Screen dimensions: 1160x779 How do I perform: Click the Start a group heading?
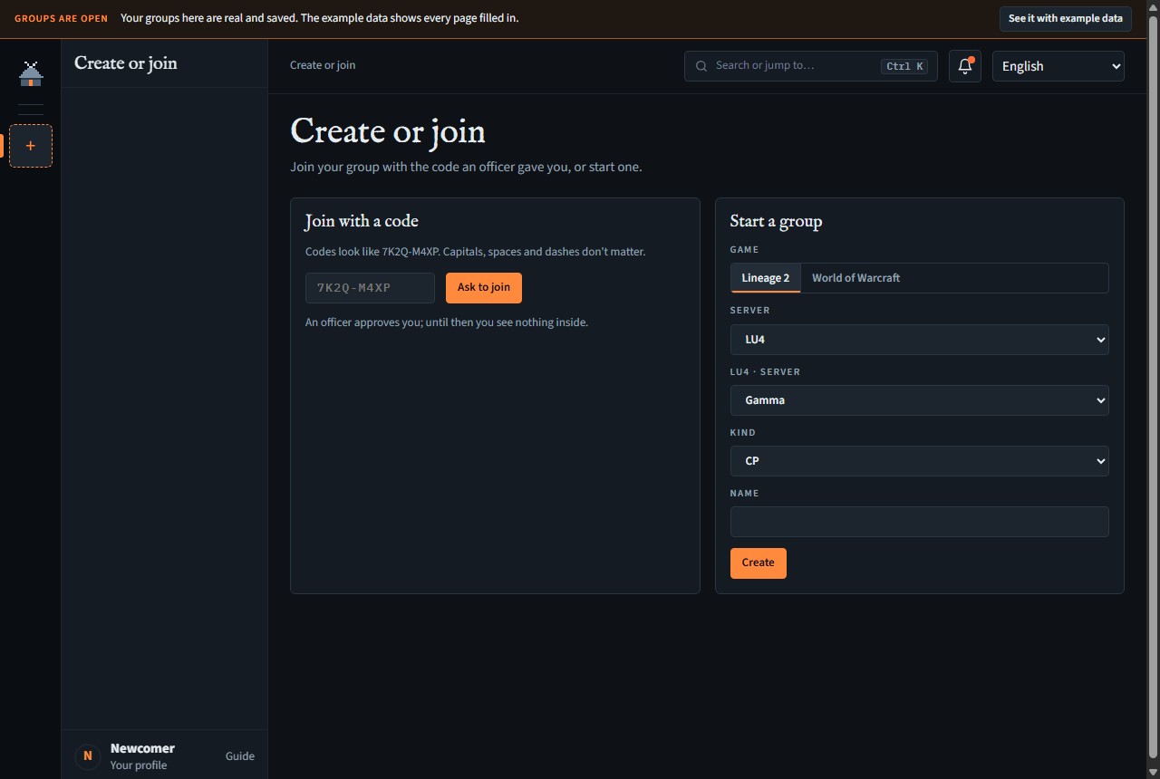(776, 221)
